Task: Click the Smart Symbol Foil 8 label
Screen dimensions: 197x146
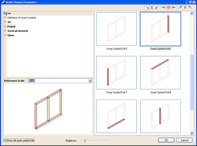Action: [x=161, y=92]
